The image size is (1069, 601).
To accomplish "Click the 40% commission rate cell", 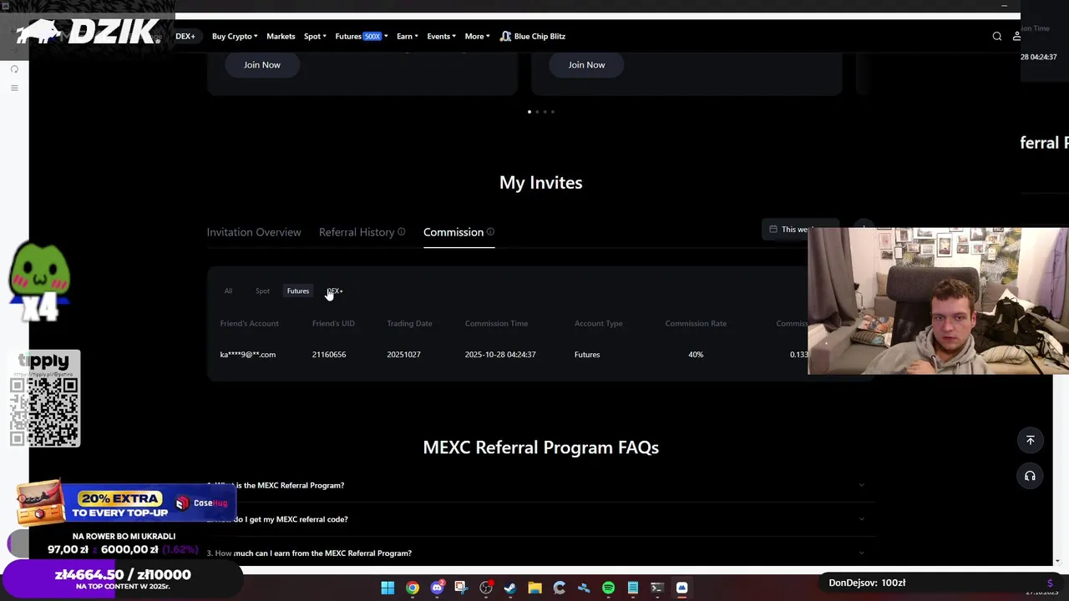I will pyautogui.click(x=696, y=355).
